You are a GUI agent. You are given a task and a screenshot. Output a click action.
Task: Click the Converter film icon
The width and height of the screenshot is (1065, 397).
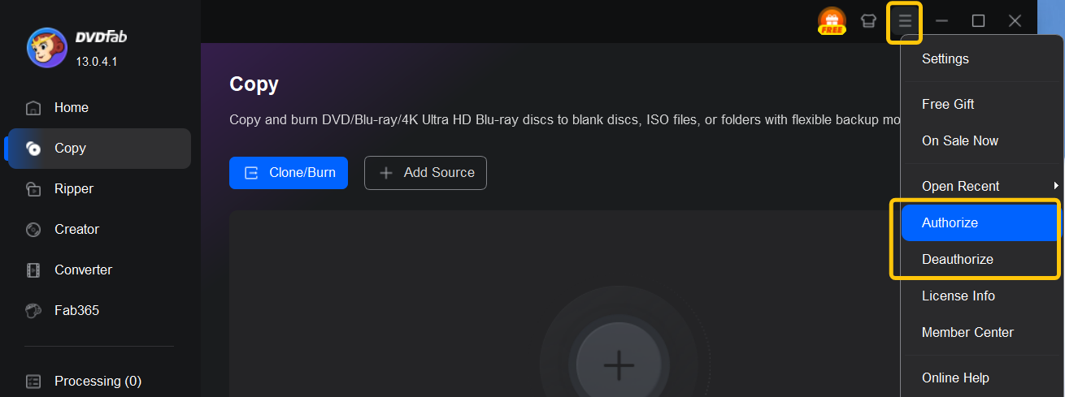(x=33, y=270)
